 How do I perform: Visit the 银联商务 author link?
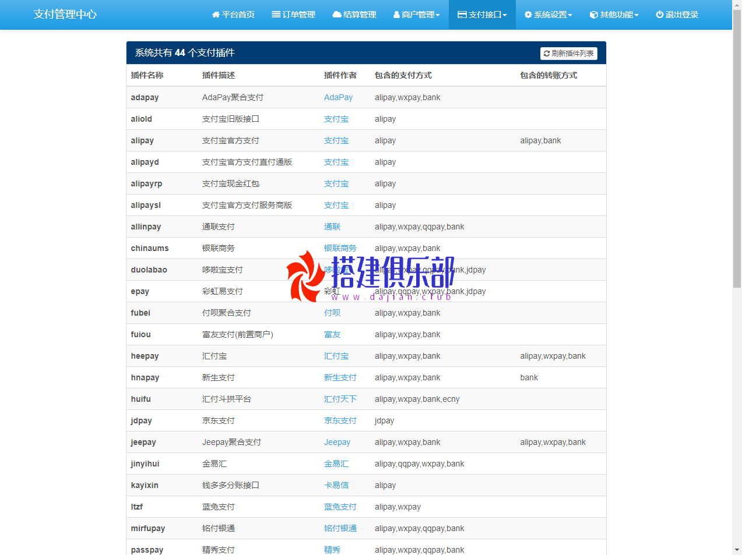[x=340, y=248]
